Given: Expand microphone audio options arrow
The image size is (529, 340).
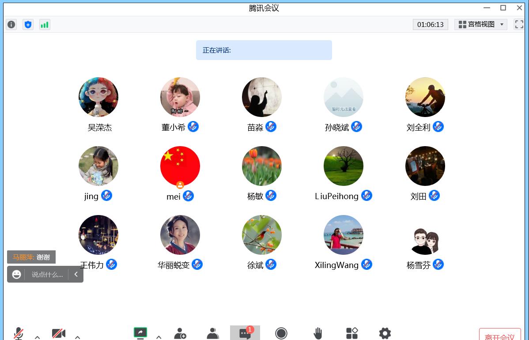Looking at the screenshot, I should point(38,337).
